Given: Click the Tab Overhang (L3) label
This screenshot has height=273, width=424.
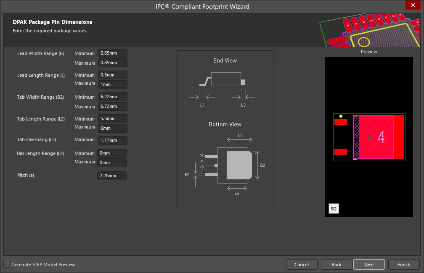Looking at the screenshot, I should tap(37, 139).
